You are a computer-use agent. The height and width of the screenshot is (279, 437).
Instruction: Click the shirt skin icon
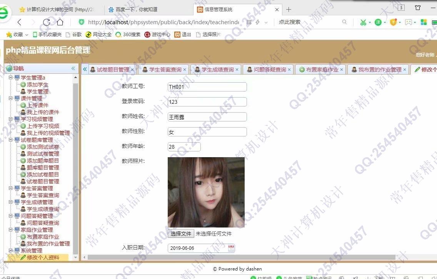pos(417,8)
